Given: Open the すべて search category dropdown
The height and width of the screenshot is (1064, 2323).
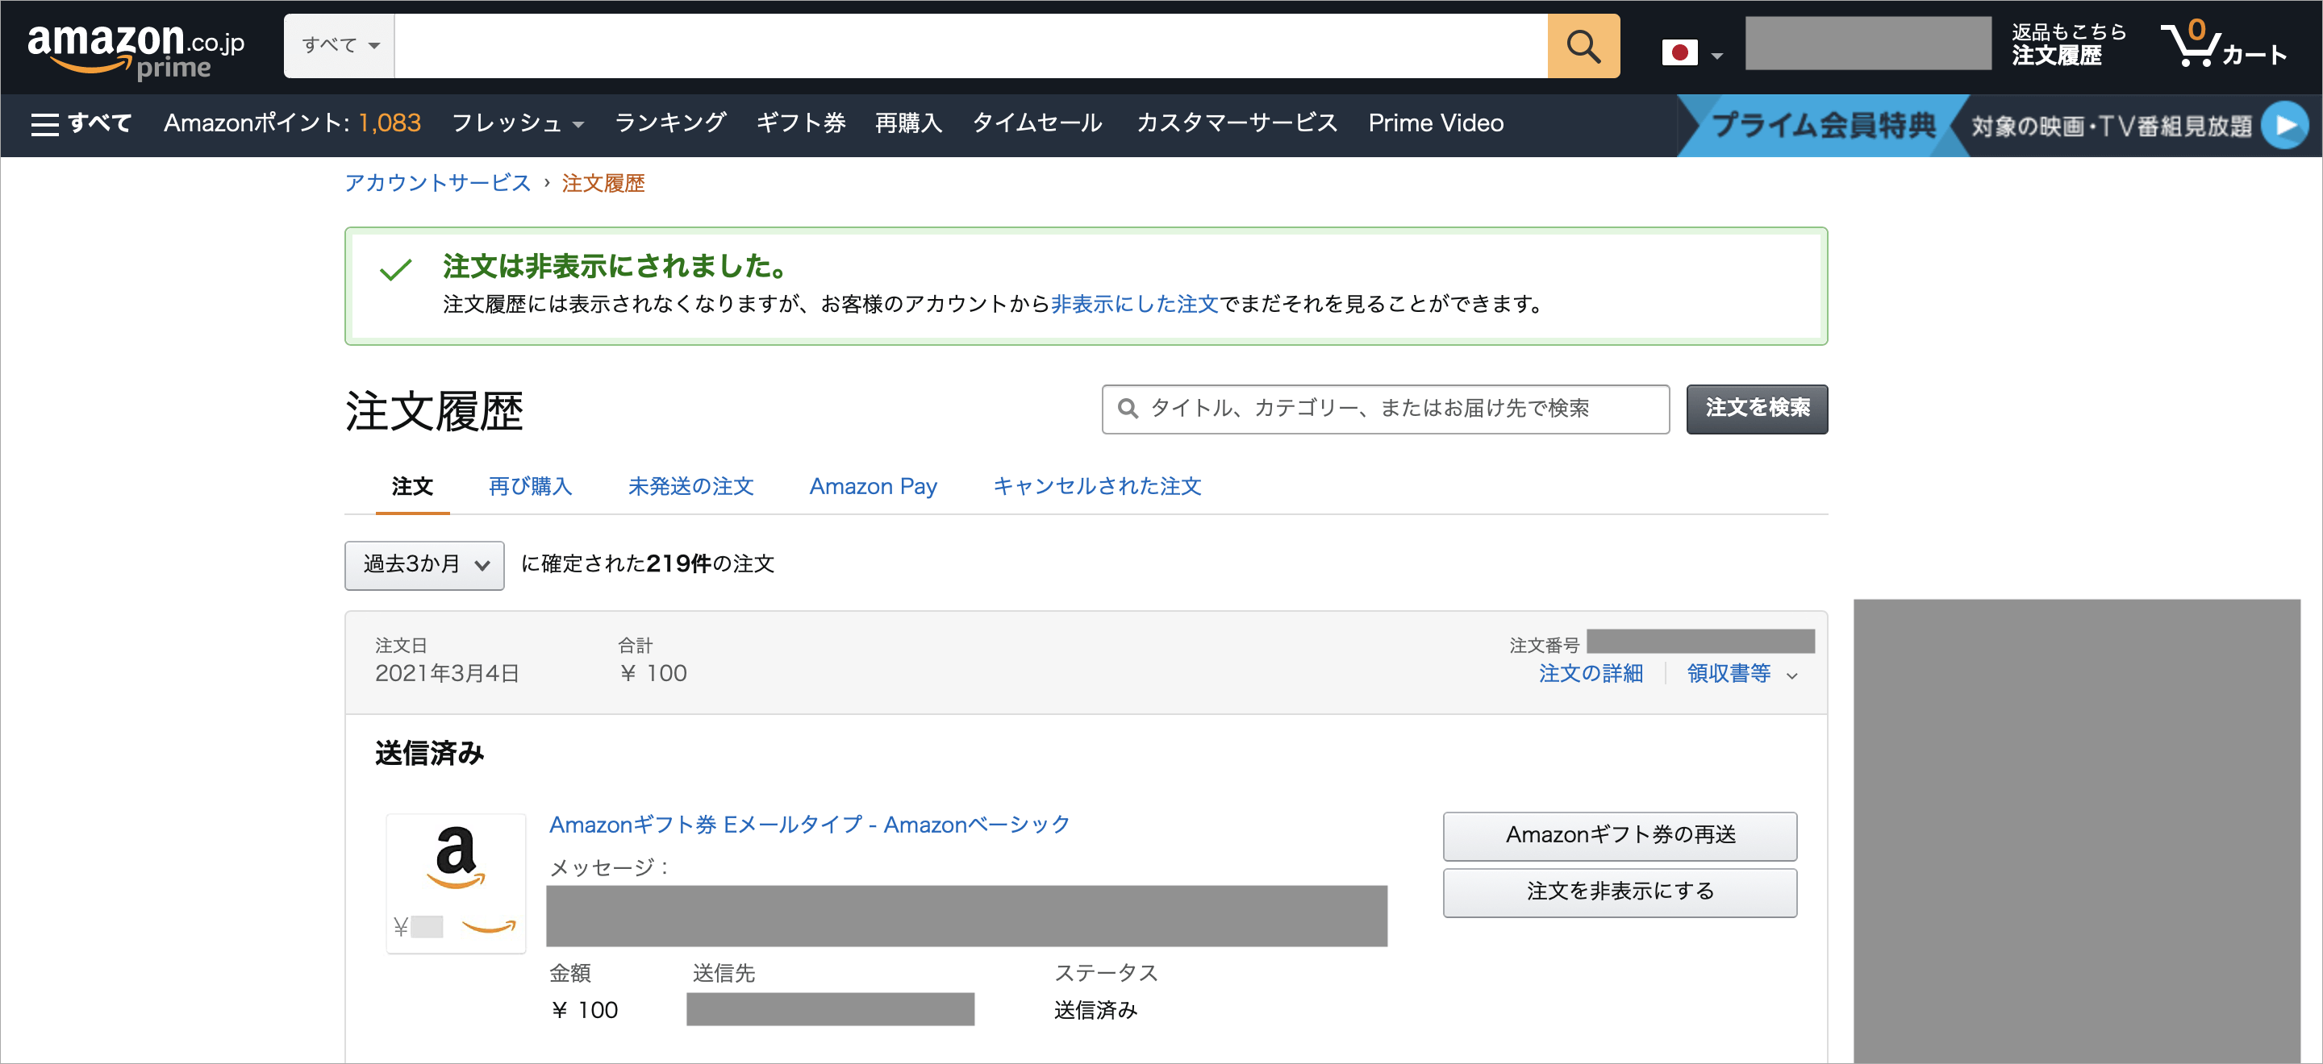Looking at the screenshot, I should click(x=339, y=46).
